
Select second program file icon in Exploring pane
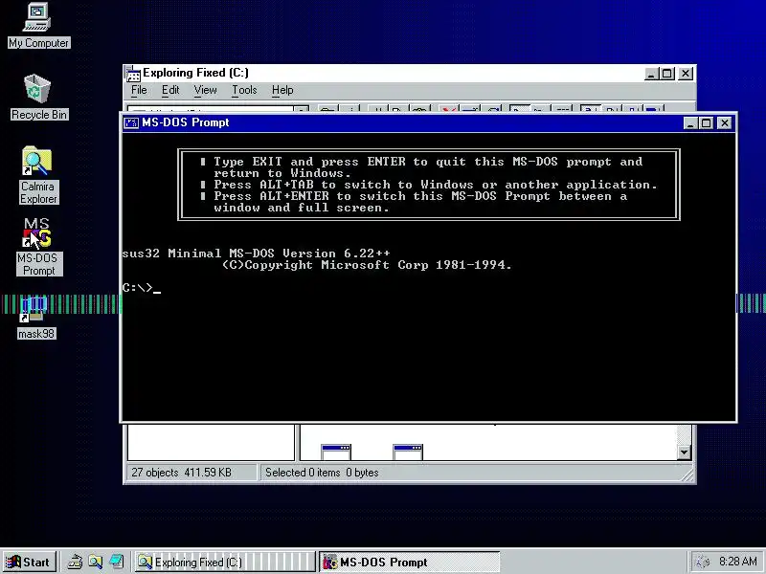point(408,452)
